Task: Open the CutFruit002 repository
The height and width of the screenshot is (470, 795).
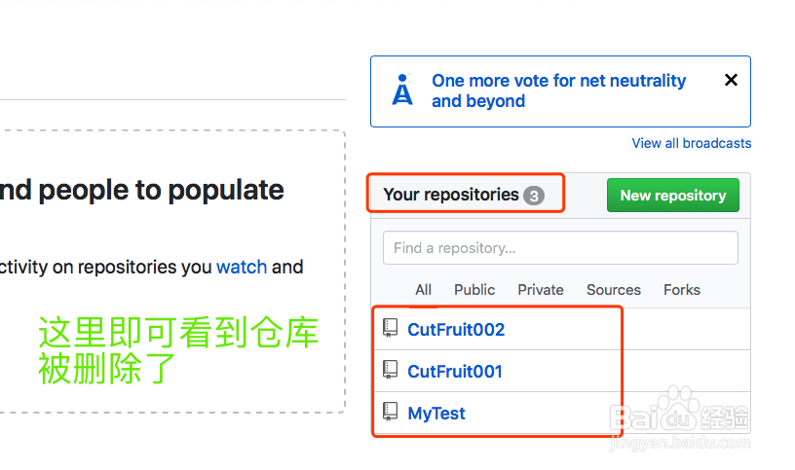Action: (x=456, y=330)
